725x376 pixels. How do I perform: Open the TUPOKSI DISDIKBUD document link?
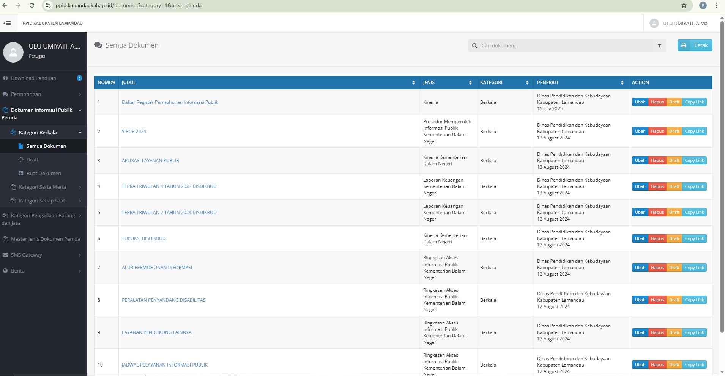tap(143, 238)
